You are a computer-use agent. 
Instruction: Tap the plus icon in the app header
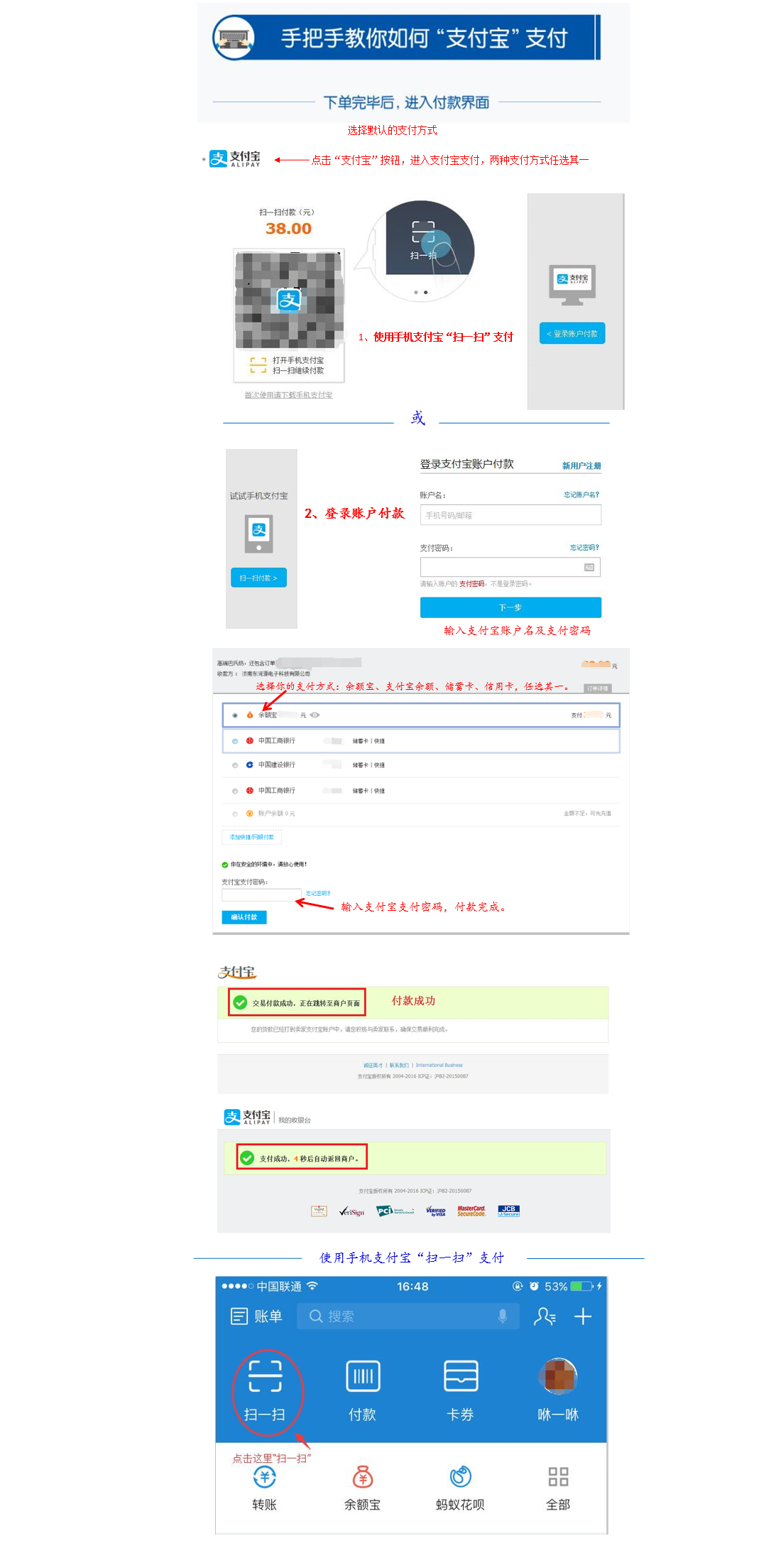[x=583, y=1316]
